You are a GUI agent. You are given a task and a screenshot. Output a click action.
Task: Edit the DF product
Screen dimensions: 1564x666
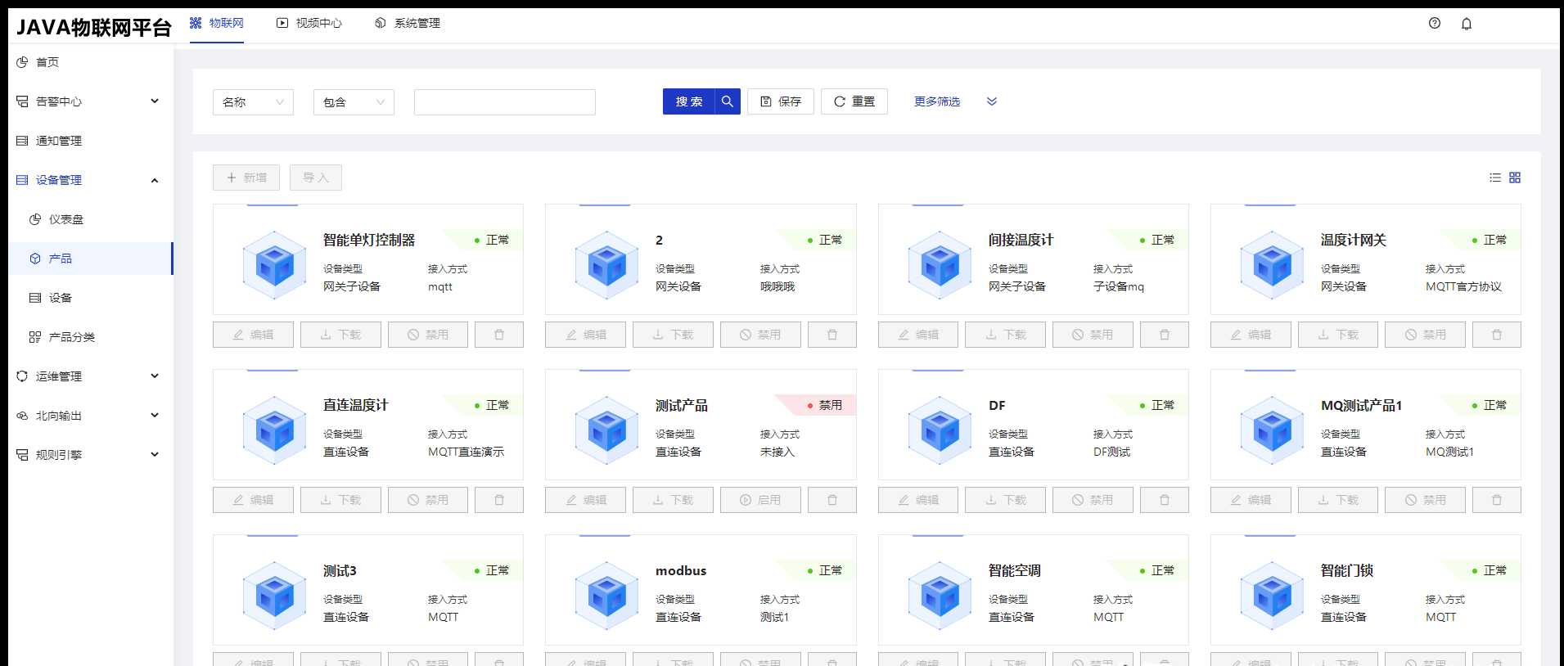pos(918,500)
